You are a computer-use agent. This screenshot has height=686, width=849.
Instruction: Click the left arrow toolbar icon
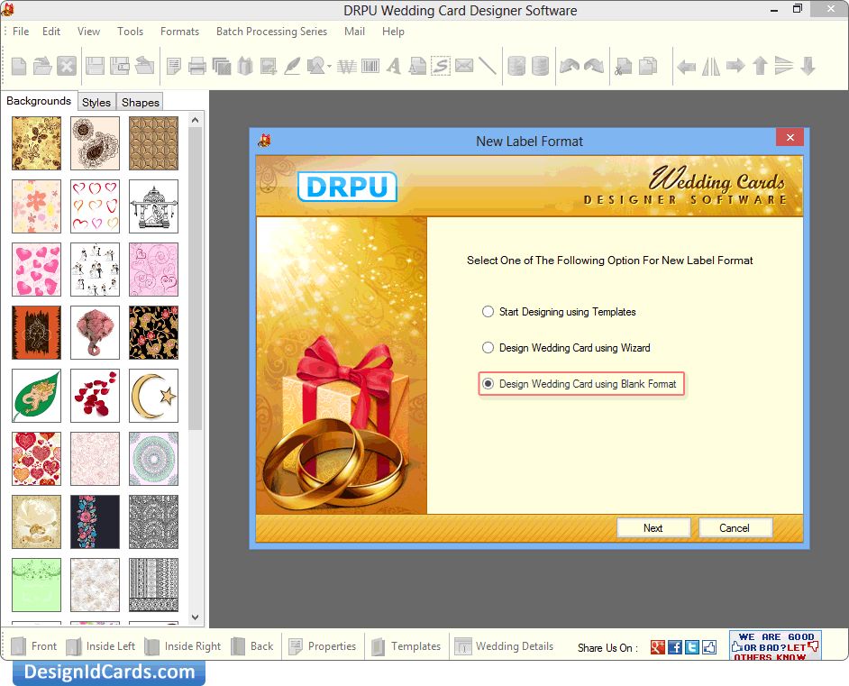tap(687, 67)
